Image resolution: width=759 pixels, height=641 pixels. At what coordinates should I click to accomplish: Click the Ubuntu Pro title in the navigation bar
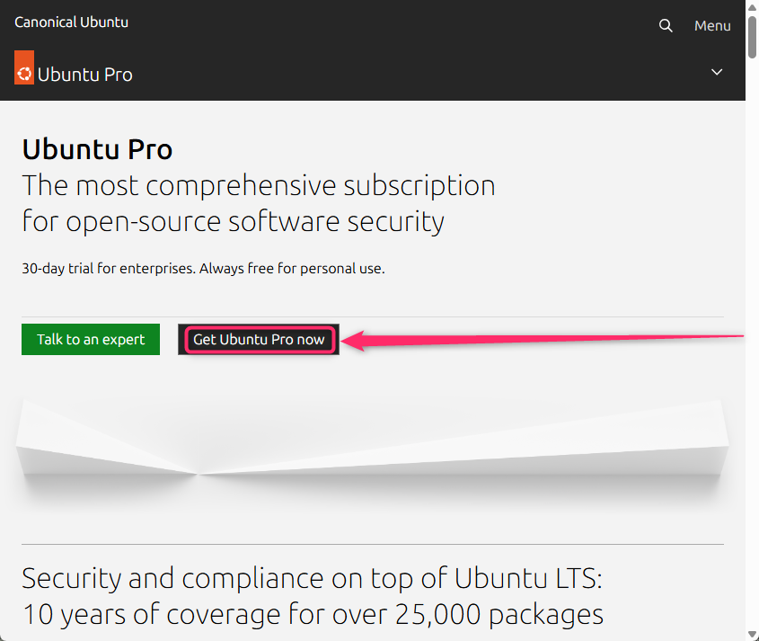click(84, 75)
